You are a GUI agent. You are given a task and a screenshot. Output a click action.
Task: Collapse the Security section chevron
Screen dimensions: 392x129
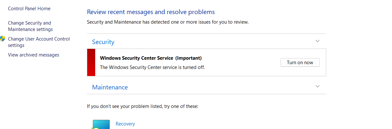[317, 41]
